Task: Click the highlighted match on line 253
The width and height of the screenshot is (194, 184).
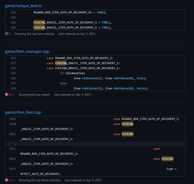Action: point(61,63)
